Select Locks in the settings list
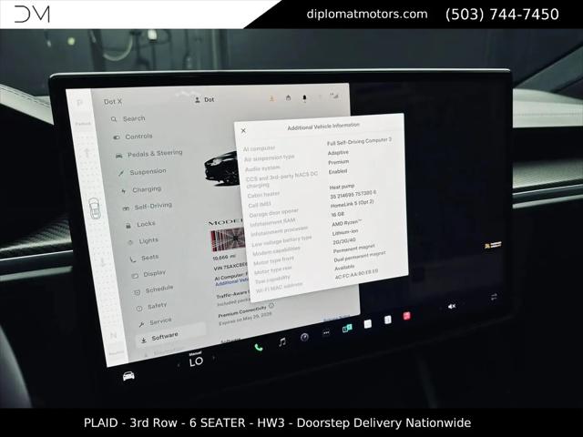Viewport: 583px width, 437px height. [140, 224]
